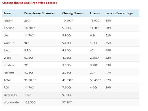The image size is (148, 111).
Task: Click the Loss in Percentage column header
Action: 119,13
